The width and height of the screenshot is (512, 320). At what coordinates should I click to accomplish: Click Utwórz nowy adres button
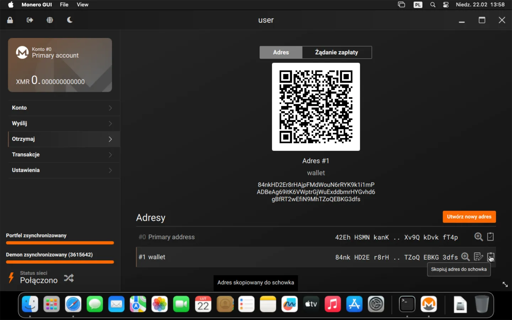pos(469,217)
